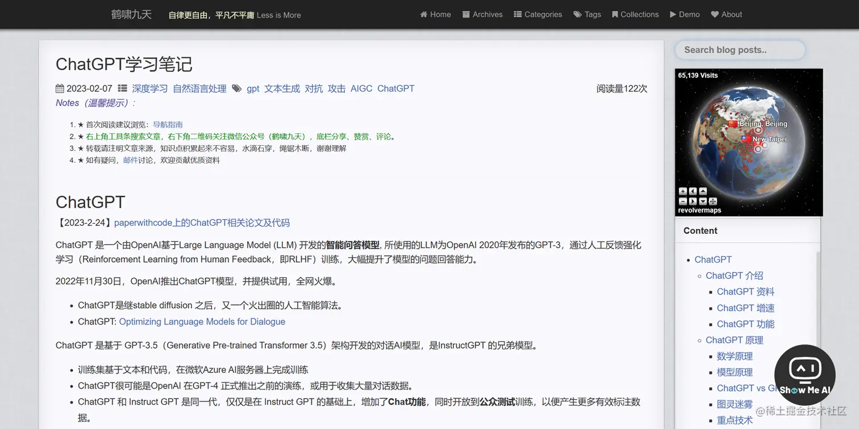
Task: Open the 自然语言处理 category link
Action: (x=199, y=89)
